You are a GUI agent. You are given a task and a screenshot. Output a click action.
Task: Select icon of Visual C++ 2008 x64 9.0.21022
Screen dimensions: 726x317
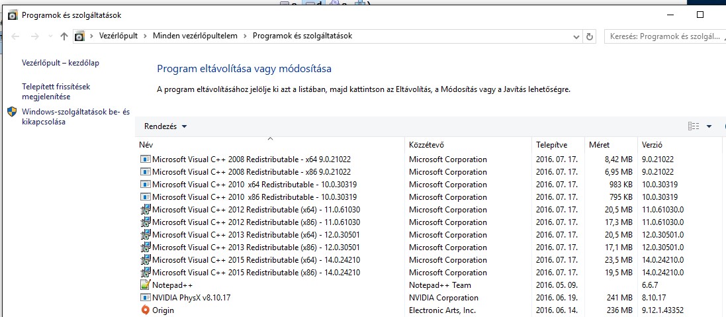(x=146, y=159)
